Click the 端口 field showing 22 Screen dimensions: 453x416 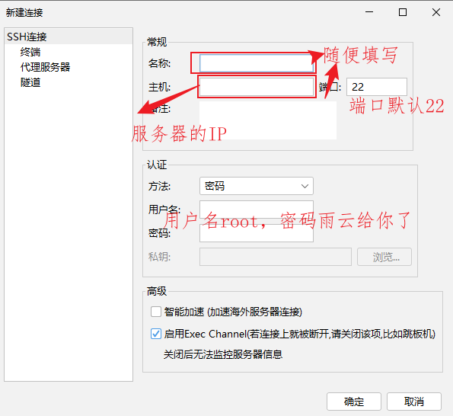tap(377, 87)
